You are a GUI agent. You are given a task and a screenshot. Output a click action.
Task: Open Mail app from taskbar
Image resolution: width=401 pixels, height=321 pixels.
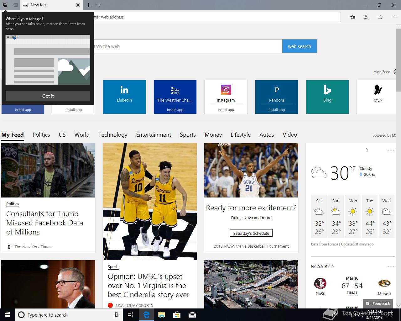coord(192,315)
